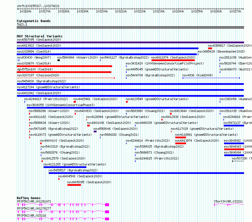This screenshot has height=222, width=252.
Task: Open nsv1018670 (Coe2014) label
Action: (34, 63)
